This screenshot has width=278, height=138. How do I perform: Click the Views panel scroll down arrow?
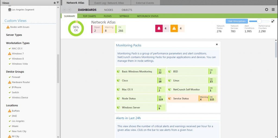tap(58, 137)
